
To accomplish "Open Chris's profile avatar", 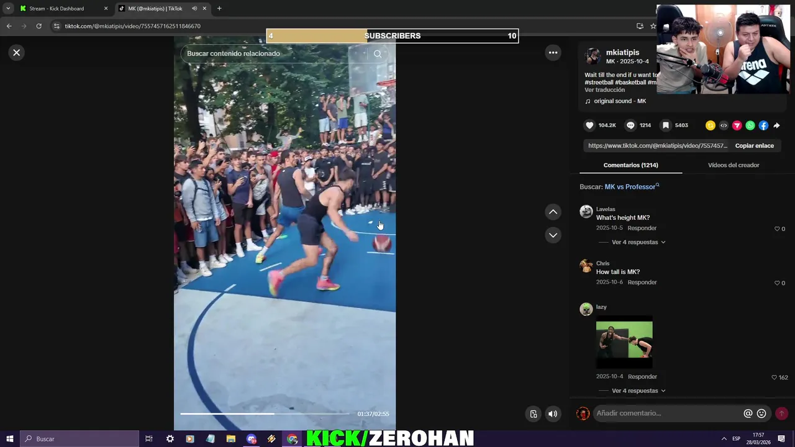I will [586, 266].
